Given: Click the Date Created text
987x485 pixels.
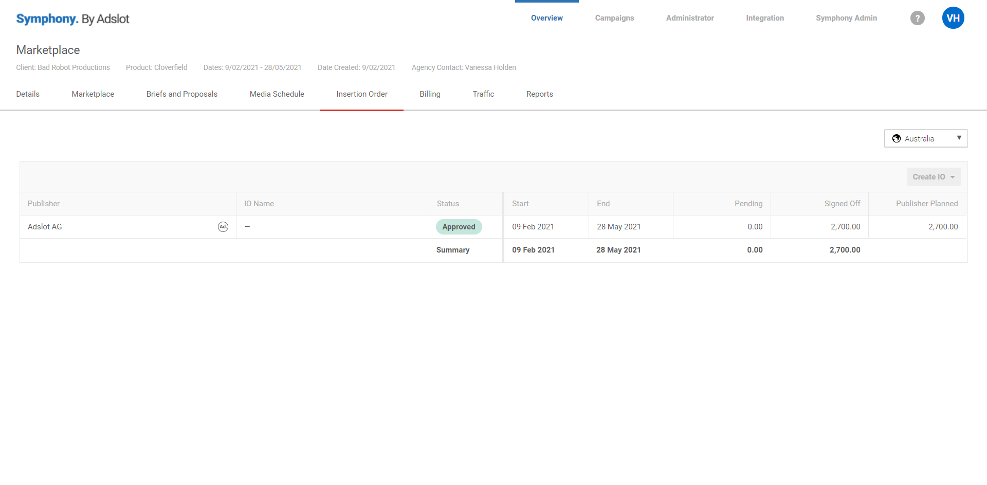Looking at the screenshot, I should click(356, 67).
